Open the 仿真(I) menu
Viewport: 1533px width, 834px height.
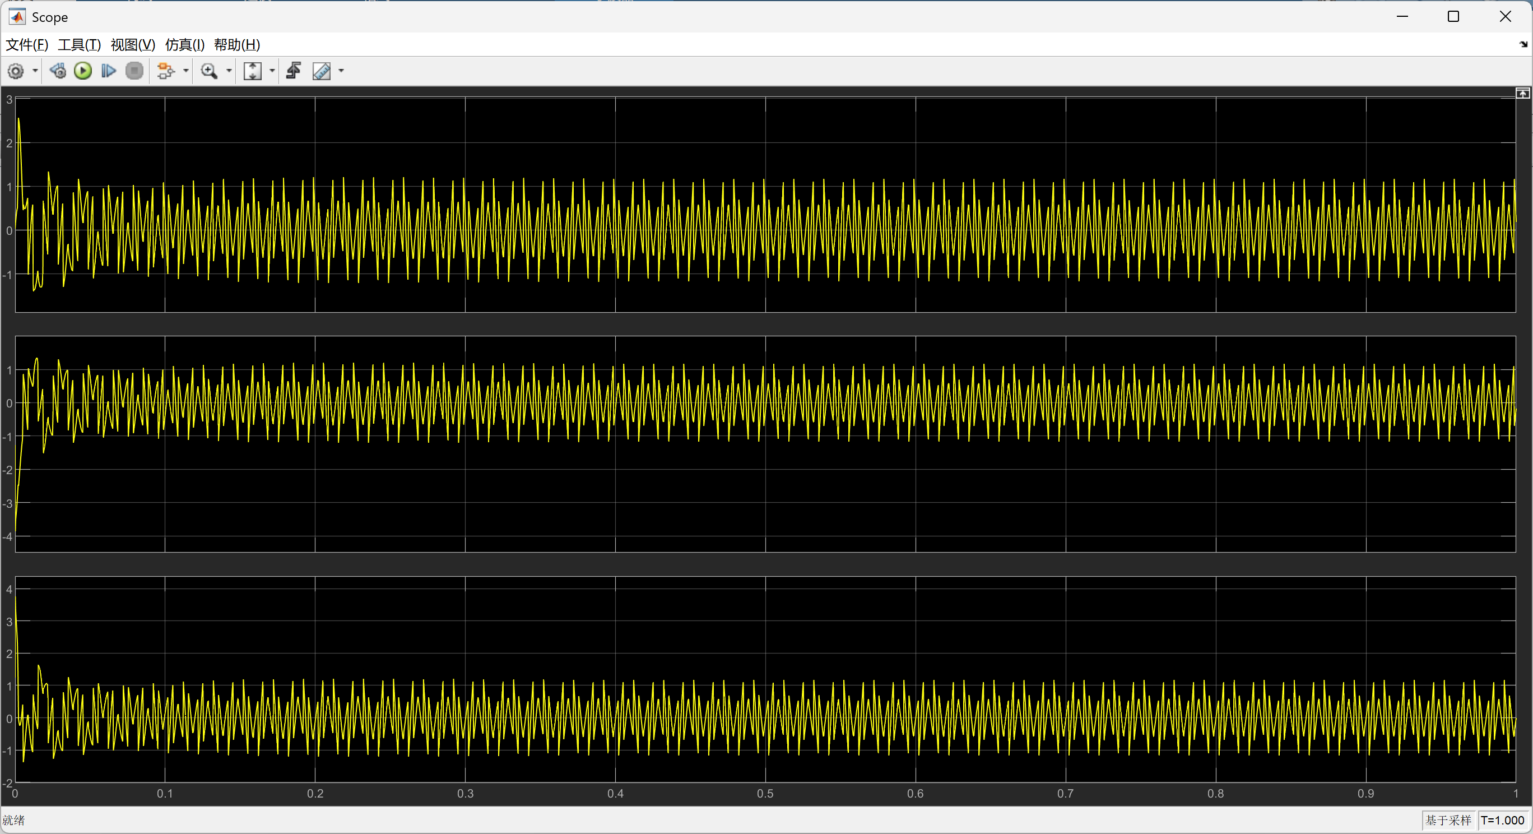click(184, 45)
